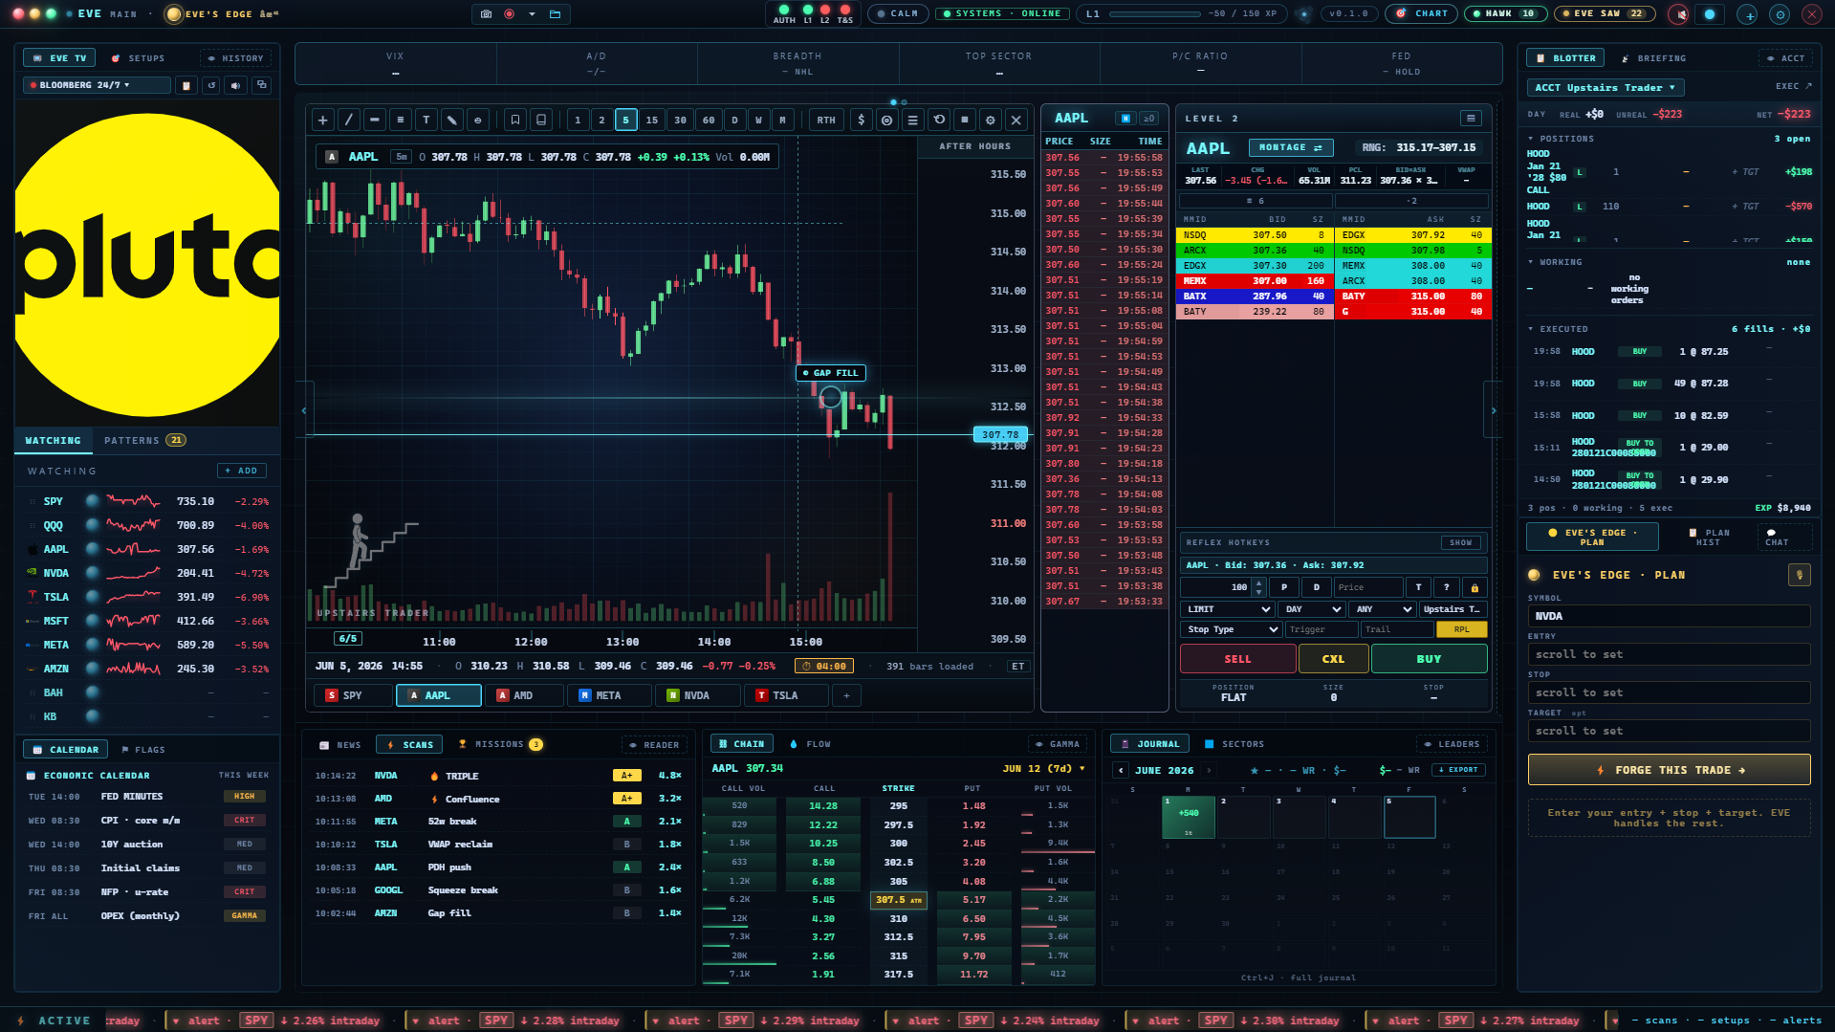
Task: Open the ANY route dropdown
Action: point(1383,609)
